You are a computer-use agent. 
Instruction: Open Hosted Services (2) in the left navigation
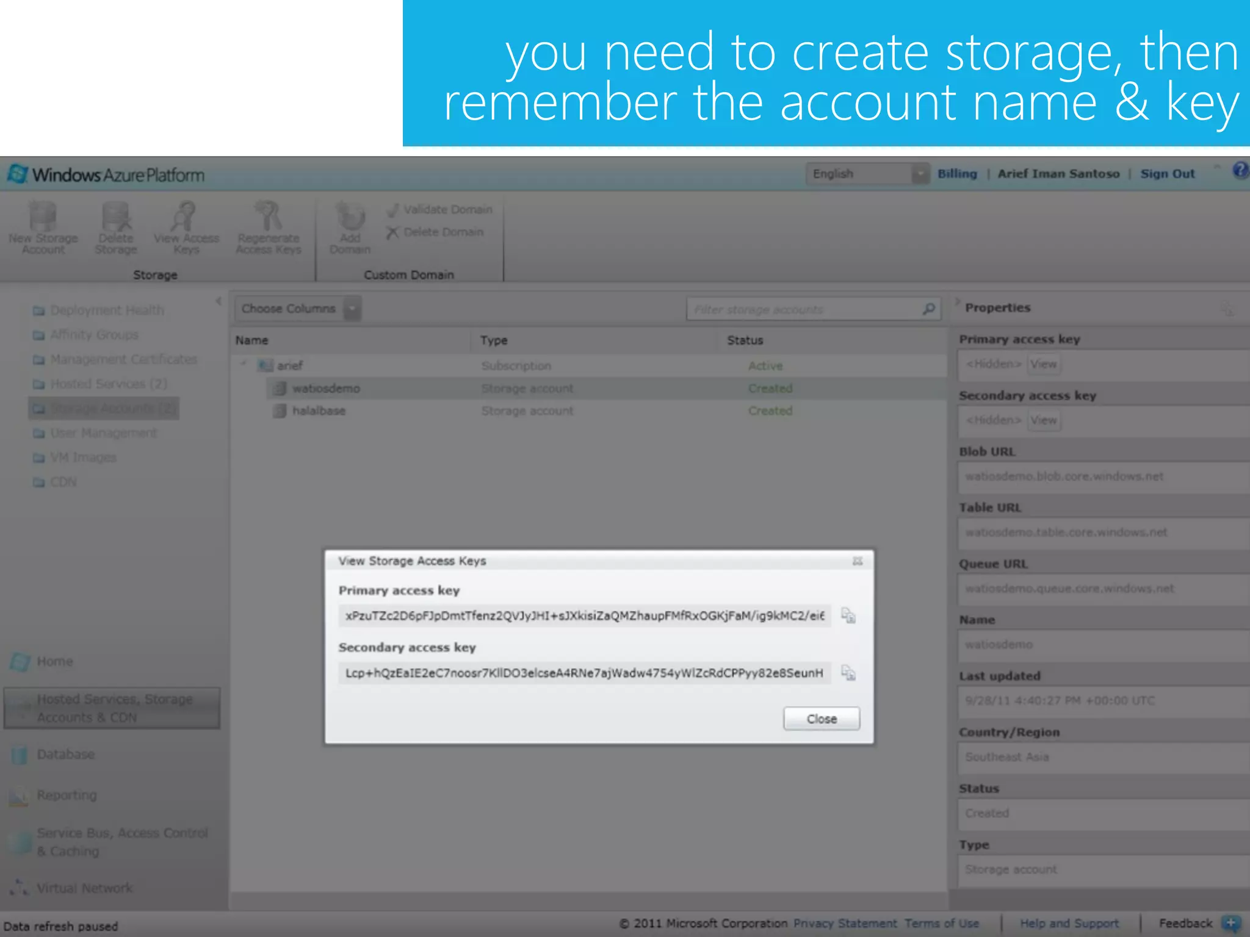pos(100,384)
